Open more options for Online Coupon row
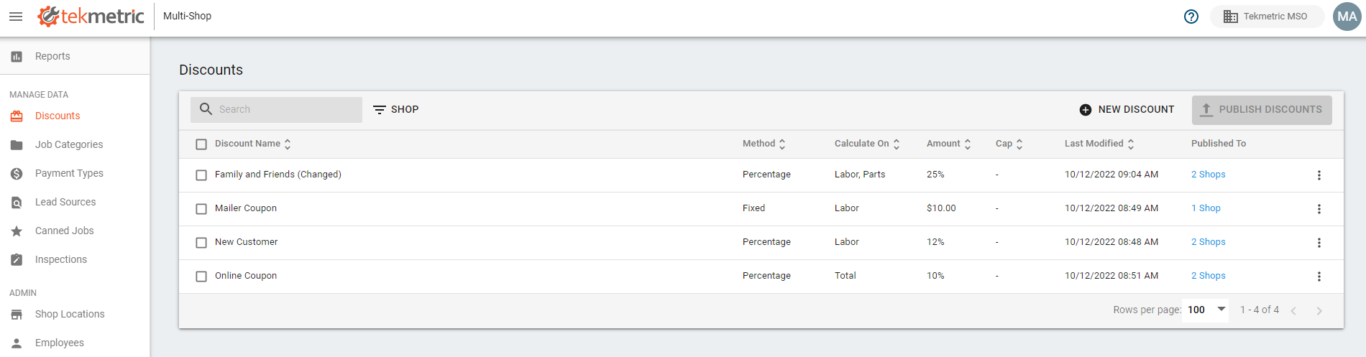 [x=1319, y=277]
